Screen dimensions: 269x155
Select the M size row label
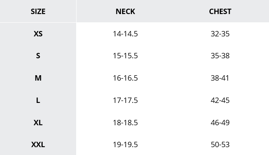click(x=38, y=78)
